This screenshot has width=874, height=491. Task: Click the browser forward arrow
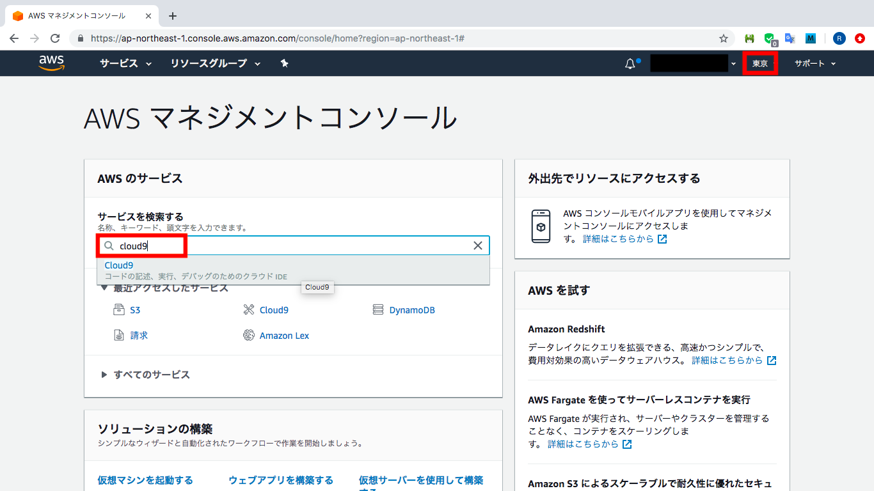pyautogui.click(x=35, y=38)
